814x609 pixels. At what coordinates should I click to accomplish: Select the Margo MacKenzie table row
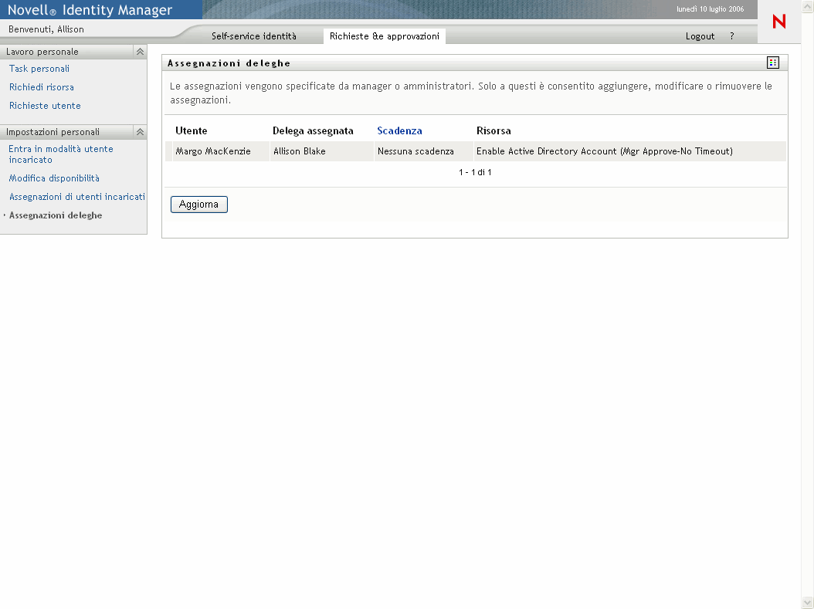pos(213,151)
